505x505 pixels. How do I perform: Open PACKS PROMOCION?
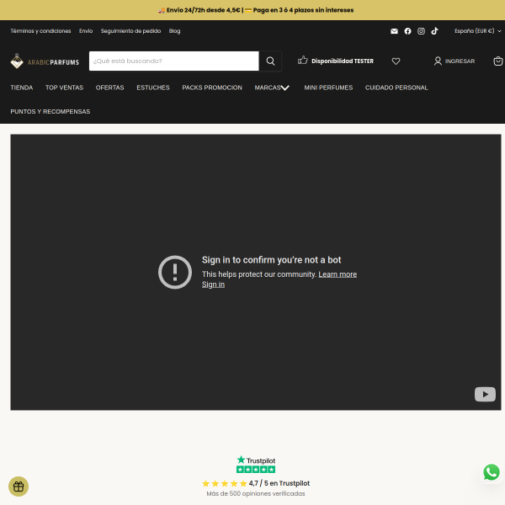point(212,88)
